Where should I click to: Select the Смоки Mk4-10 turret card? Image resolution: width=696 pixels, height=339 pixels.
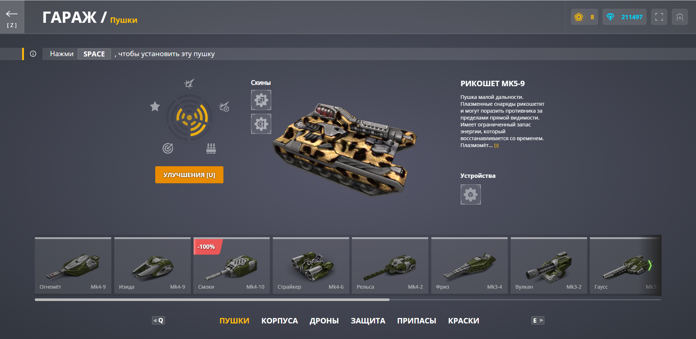(231, 265)
